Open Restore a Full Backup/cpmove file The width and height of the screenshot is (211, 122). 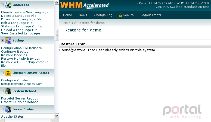coord(25,64)
